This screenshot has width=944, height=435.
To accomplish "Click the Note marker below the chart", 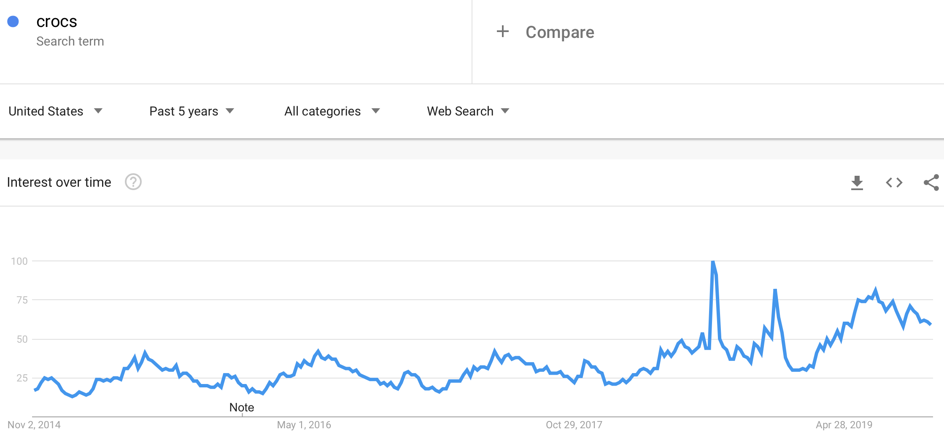I will pos(242,407).
